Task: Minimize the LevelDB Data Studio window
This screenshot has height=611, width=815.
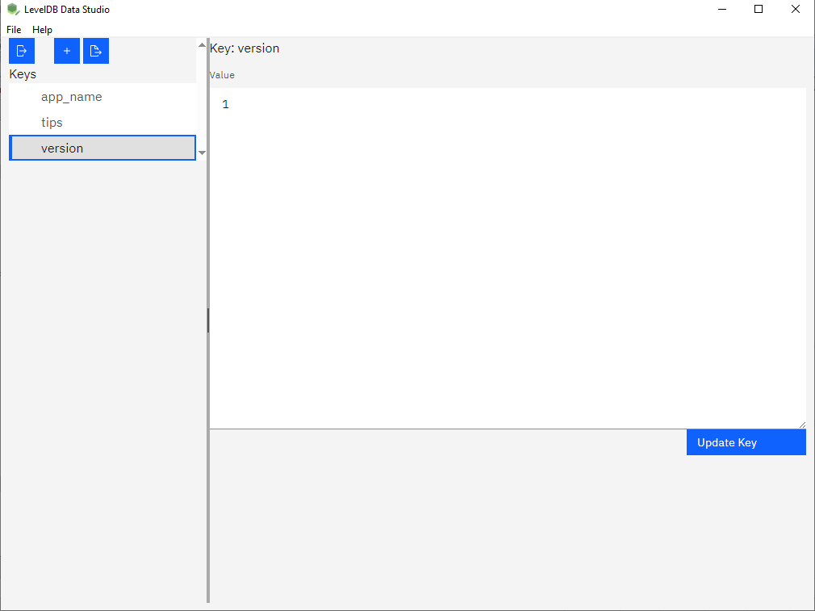Action: (x=721, y=9)
